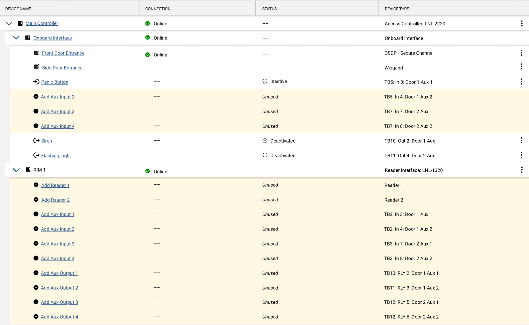
Task: Click Add Aux Input 4 under Onboard Interface
Action: click(x=58, y=126)
